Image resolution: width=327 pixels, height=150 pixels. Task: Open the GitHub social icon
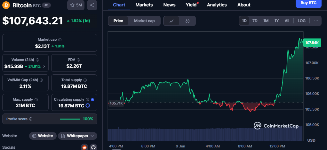(93, 147)
